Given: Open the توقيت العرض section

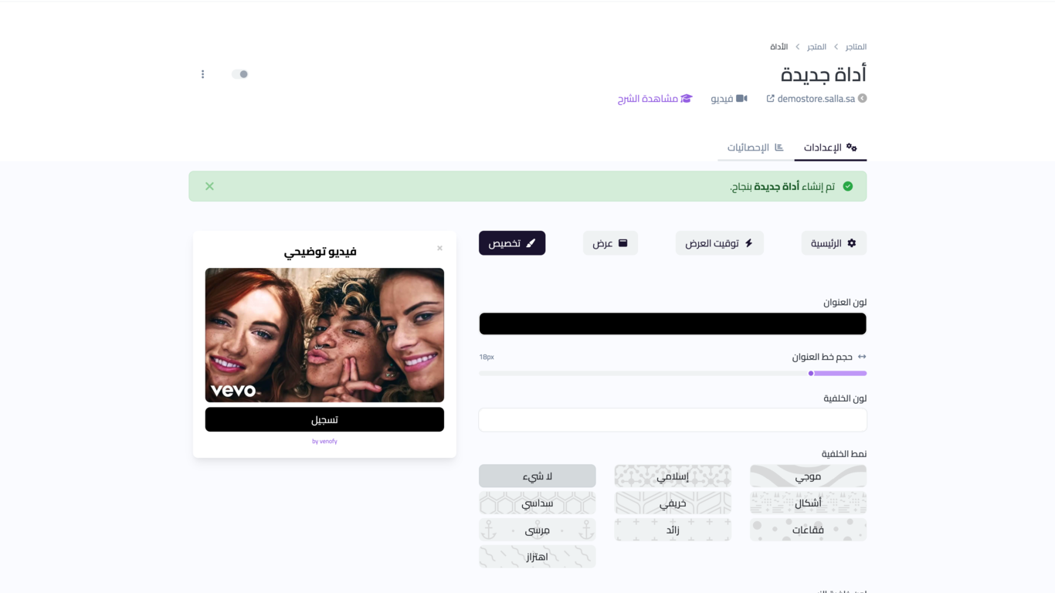Looking at the screenshot, I should coord(719,243).
